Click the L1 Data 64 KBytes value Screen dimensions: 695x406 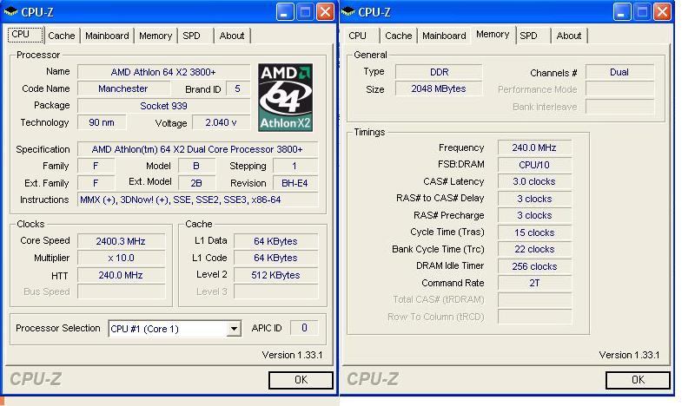[275, 241]
